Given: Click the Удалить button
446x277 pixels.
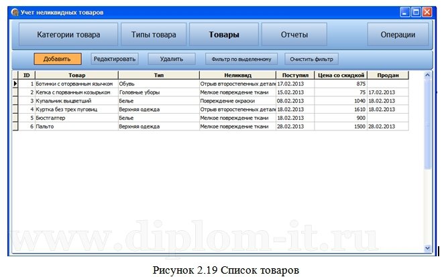Looking at the screenshot, I should [x=172, y=59].
